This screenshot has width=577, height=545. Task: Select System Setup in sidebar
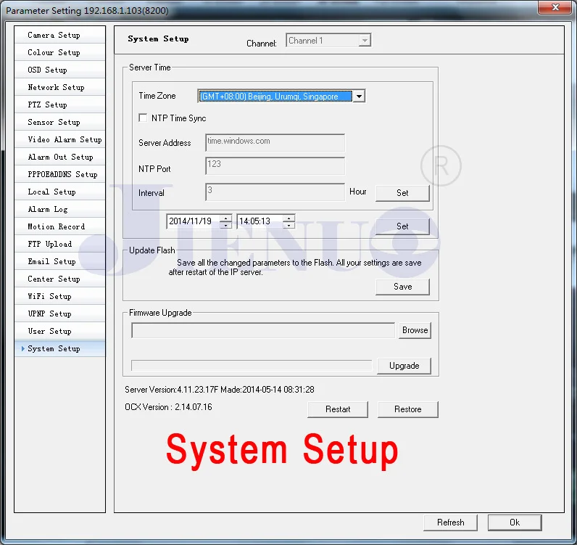[x=59, y=348]
